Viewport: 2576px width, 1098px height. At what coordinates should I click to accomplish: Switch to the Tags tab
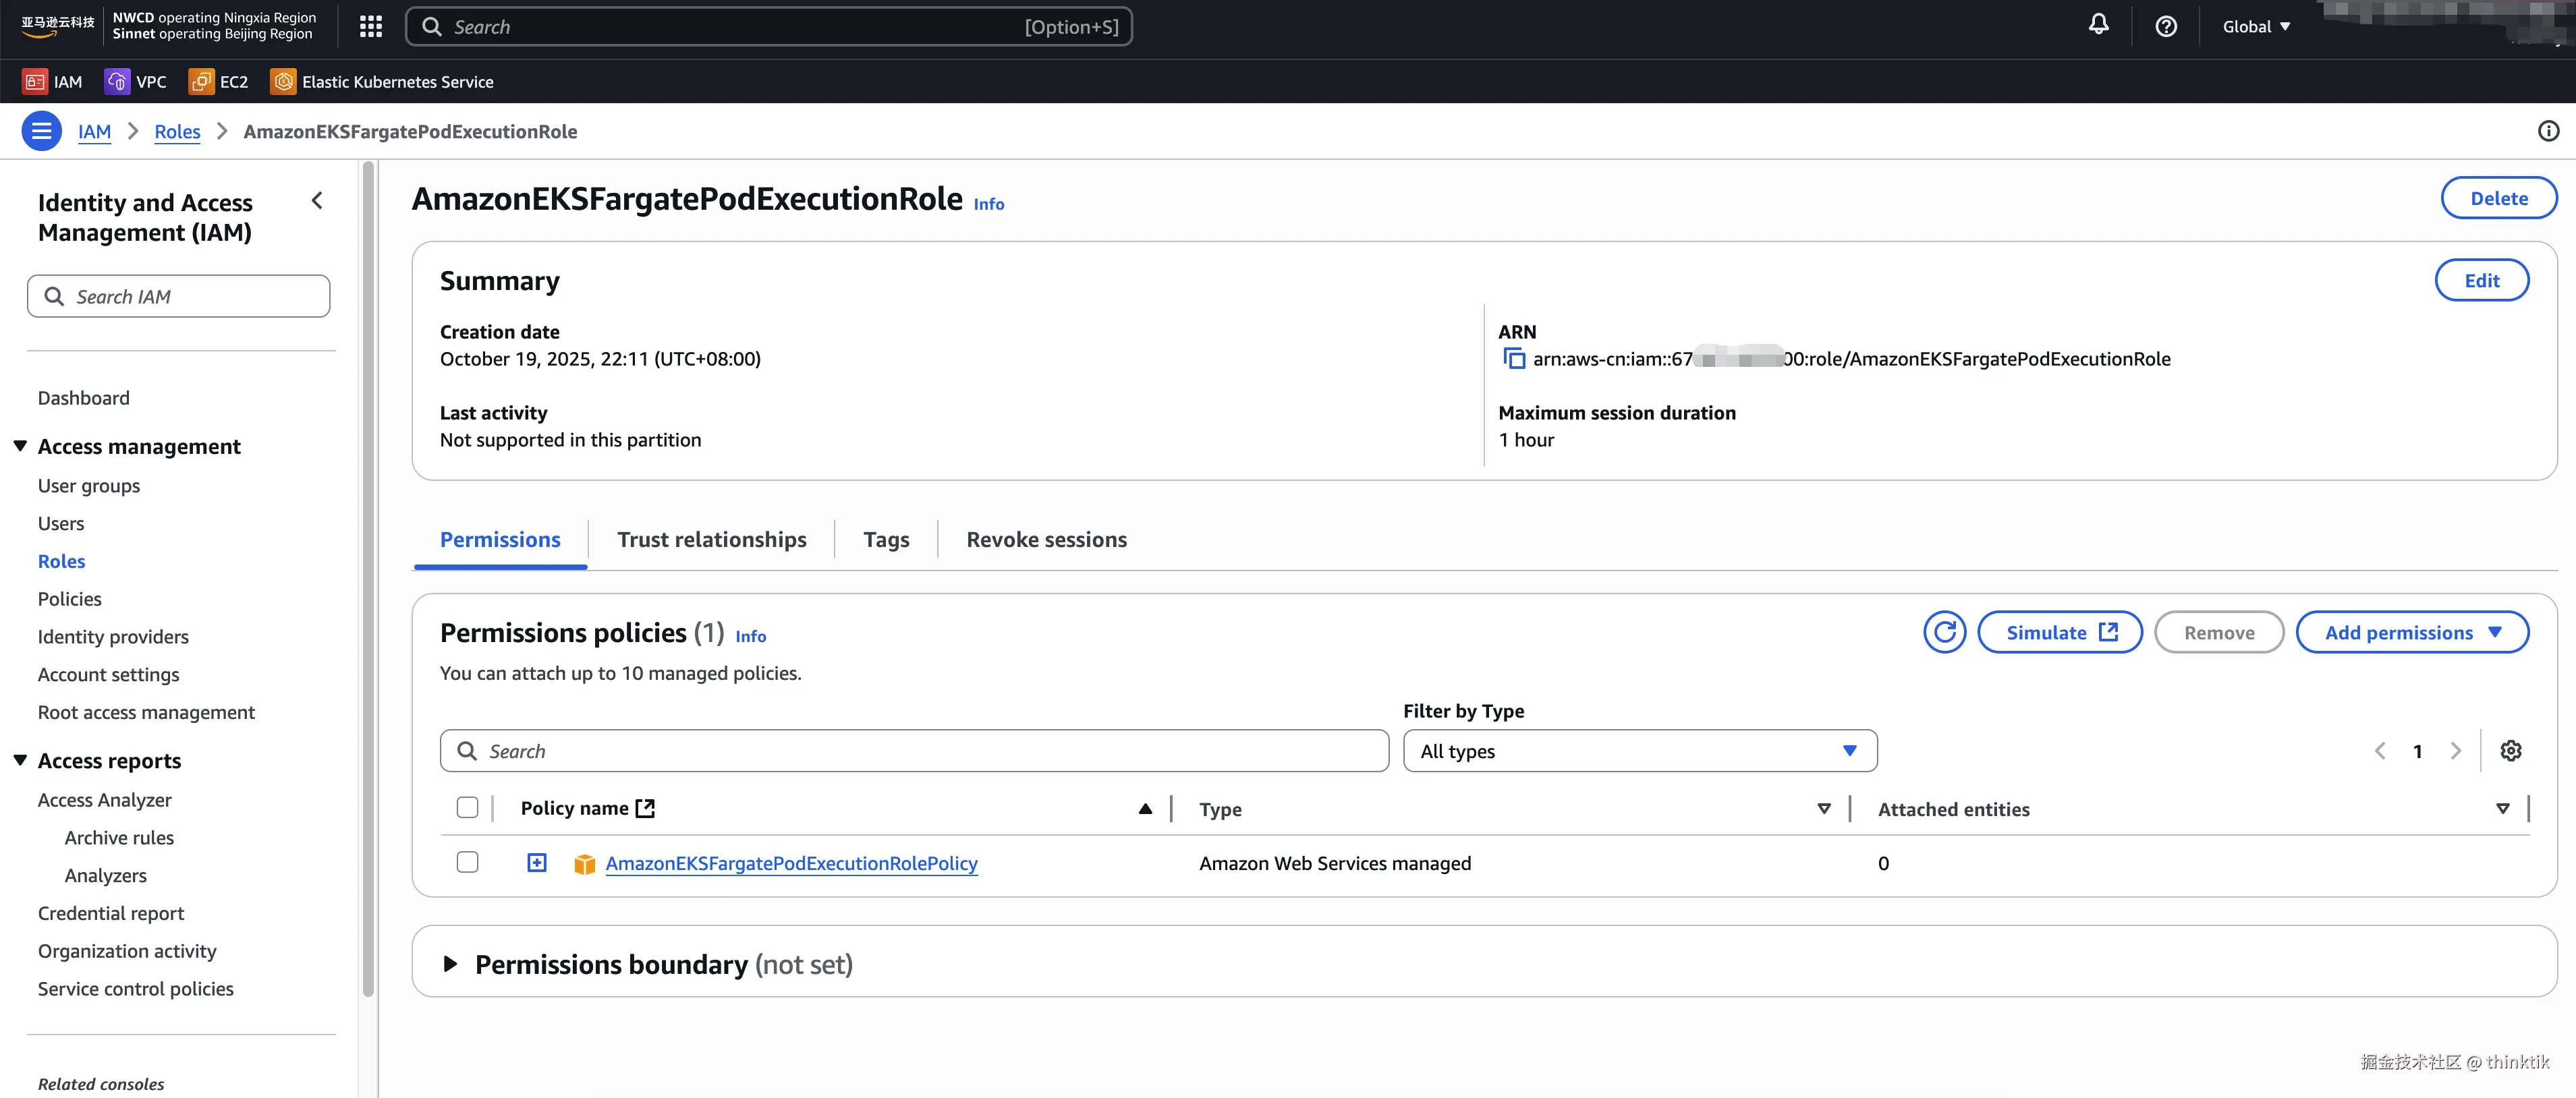coord(886,540)
